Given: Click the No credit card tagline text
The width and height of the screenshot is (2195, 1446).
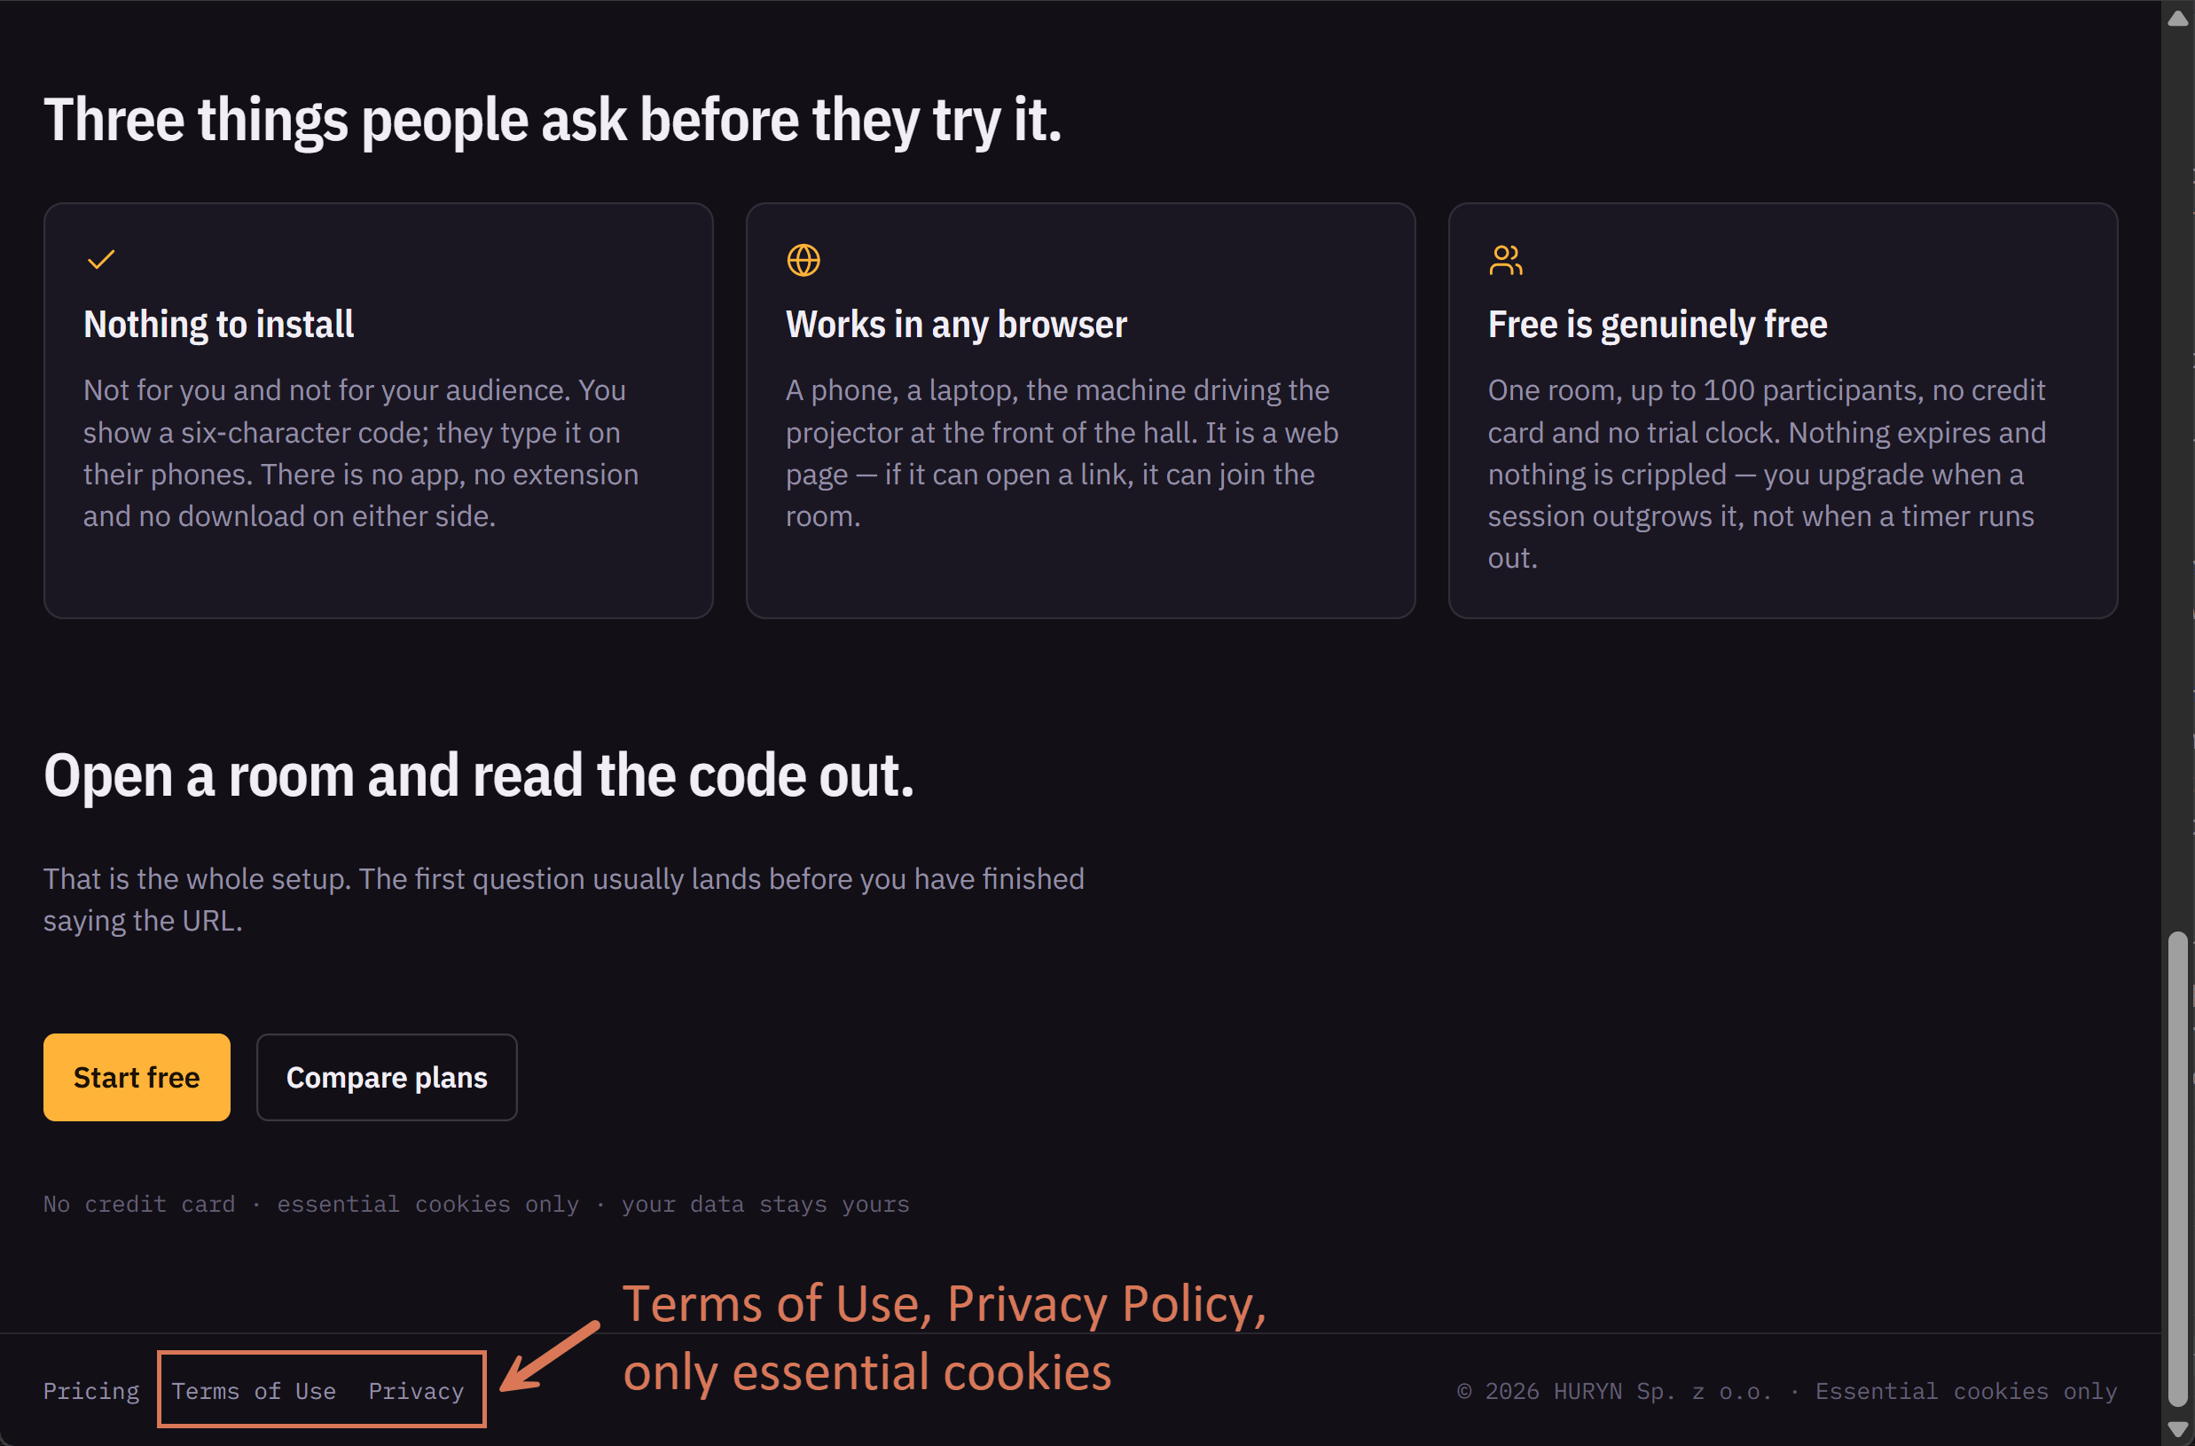Looking at the screenshot, I should pos(476,1204).
